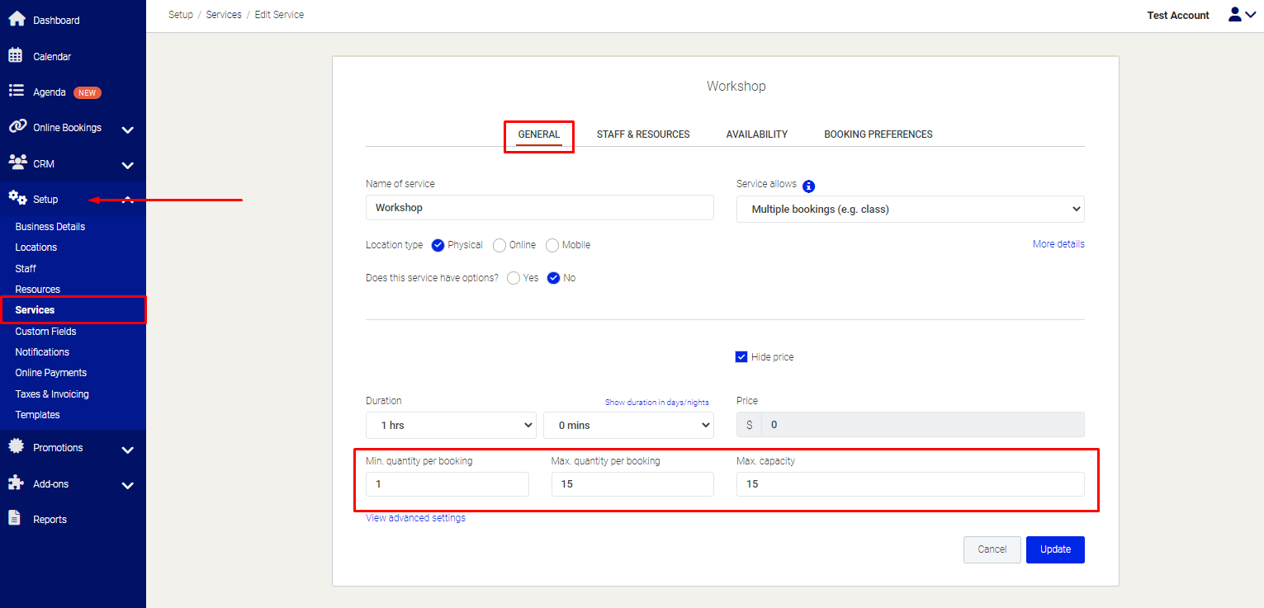Open Custom Fields in Setup menu

coord(45,332)
